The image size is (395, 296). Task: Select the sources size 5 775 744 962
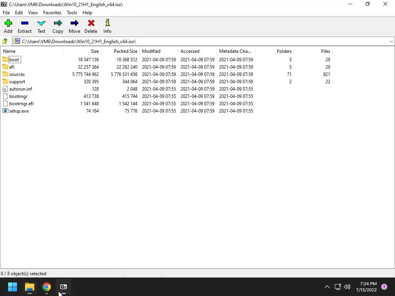click(x=85, y=74)
